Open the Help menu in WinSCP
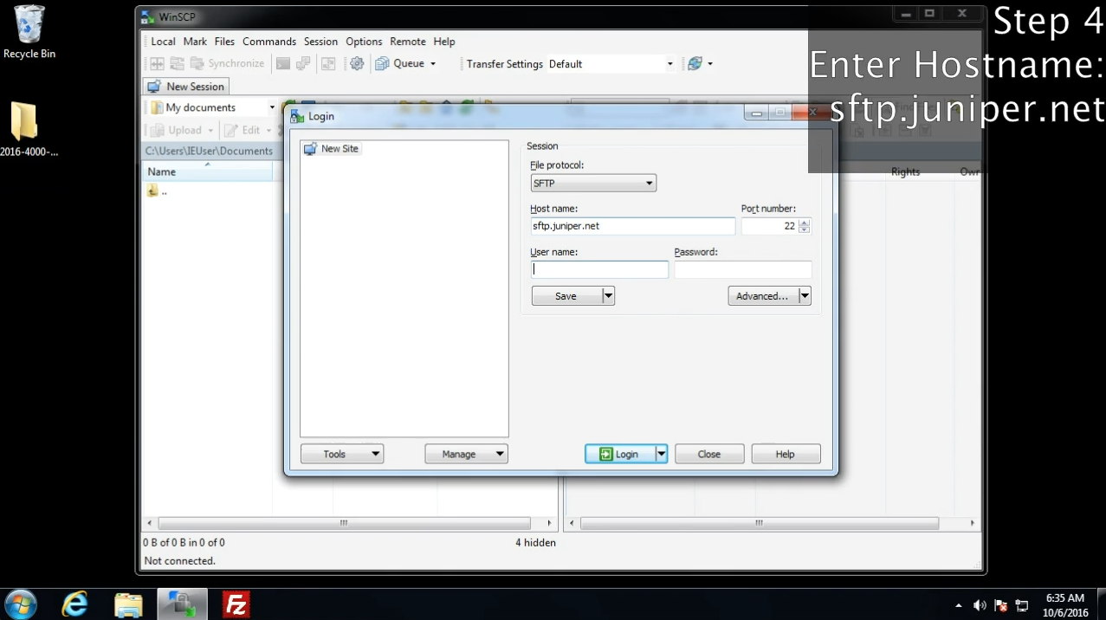 444,41
